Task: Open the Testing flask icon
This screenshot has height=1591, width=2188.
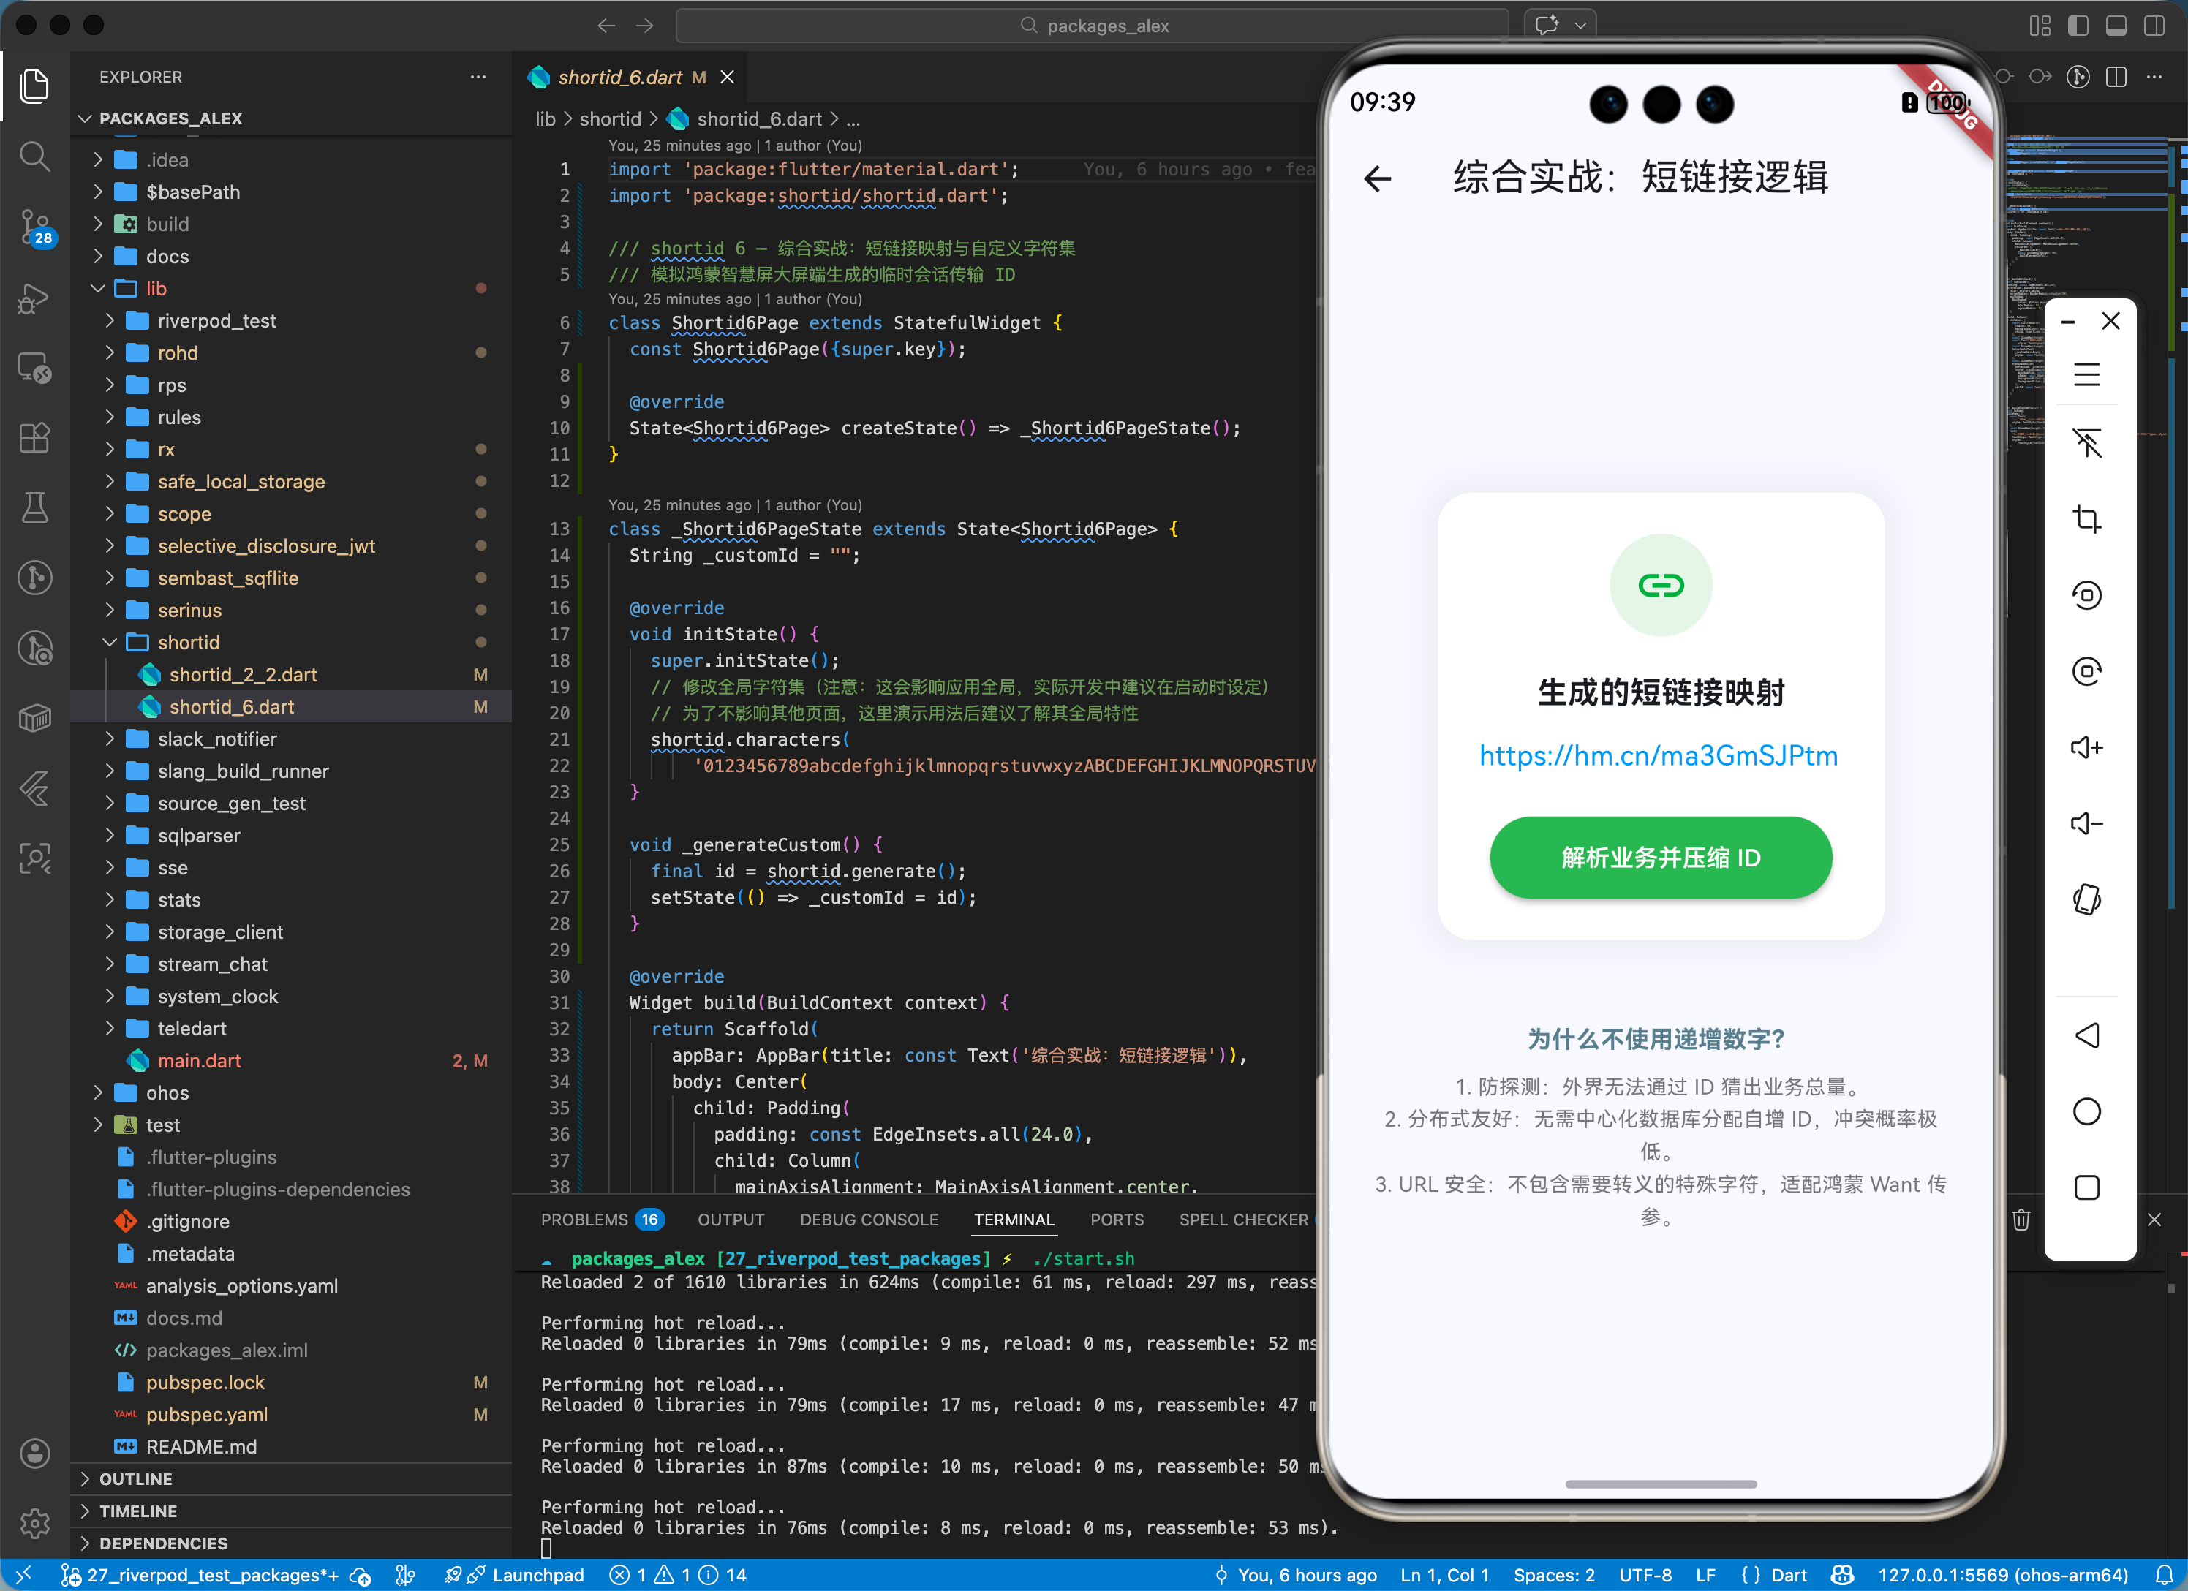Action: (x=34, y=507)
